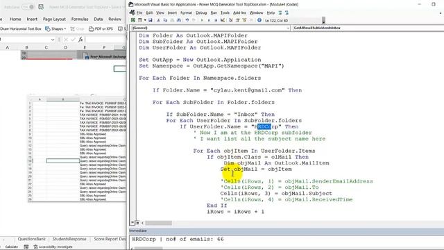Open the Help menu in VBA editor
Viewport: 444px width, 250px height.
[271, 12]
